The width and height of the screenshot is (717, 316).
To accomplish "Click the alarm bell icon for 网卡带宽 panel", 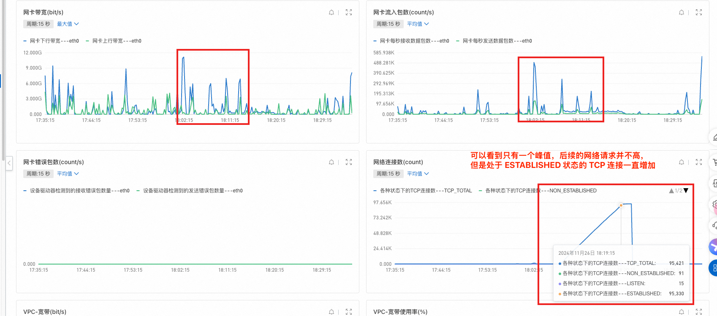I will (x=331, y=13).
